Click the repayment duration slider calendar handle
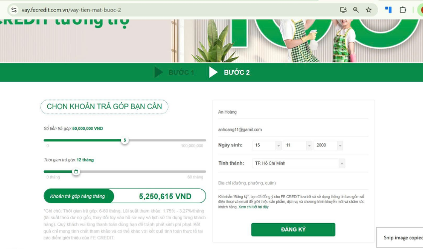Screen dimensions: 423x249 click(x=76, y=171)
